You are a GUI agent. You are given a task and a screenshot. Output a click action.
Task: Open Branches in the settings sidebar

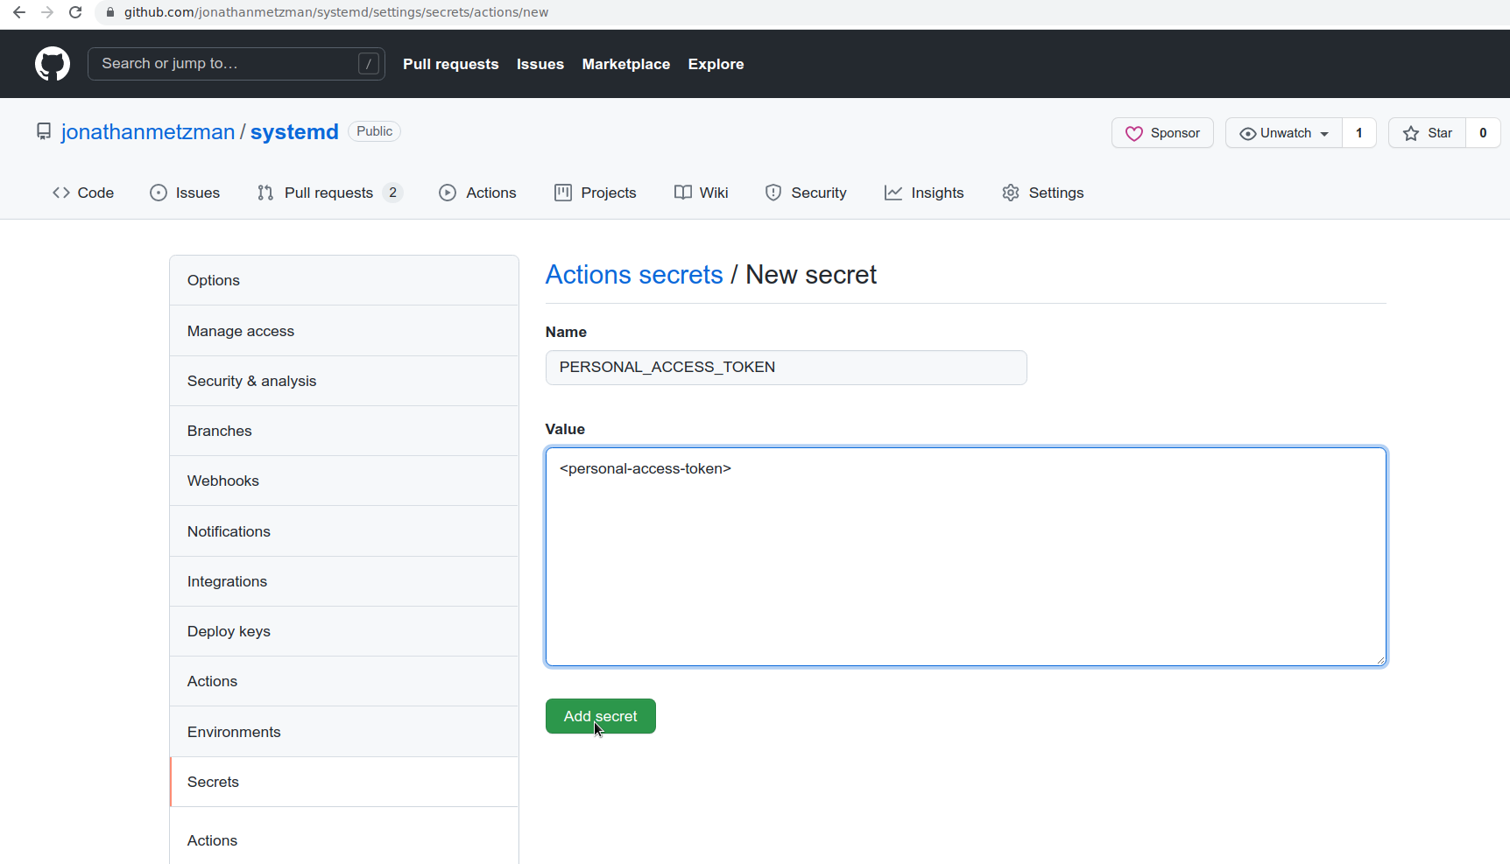pyautogui.click(x=344, y=431)
